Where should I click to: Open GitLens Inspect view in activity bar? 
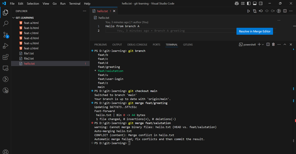pos(5,90)
